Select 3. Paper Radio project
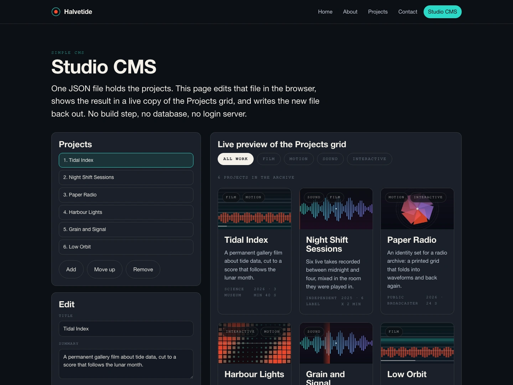The image size is (513, 385). pyautogui.click(x=126, y=195)
